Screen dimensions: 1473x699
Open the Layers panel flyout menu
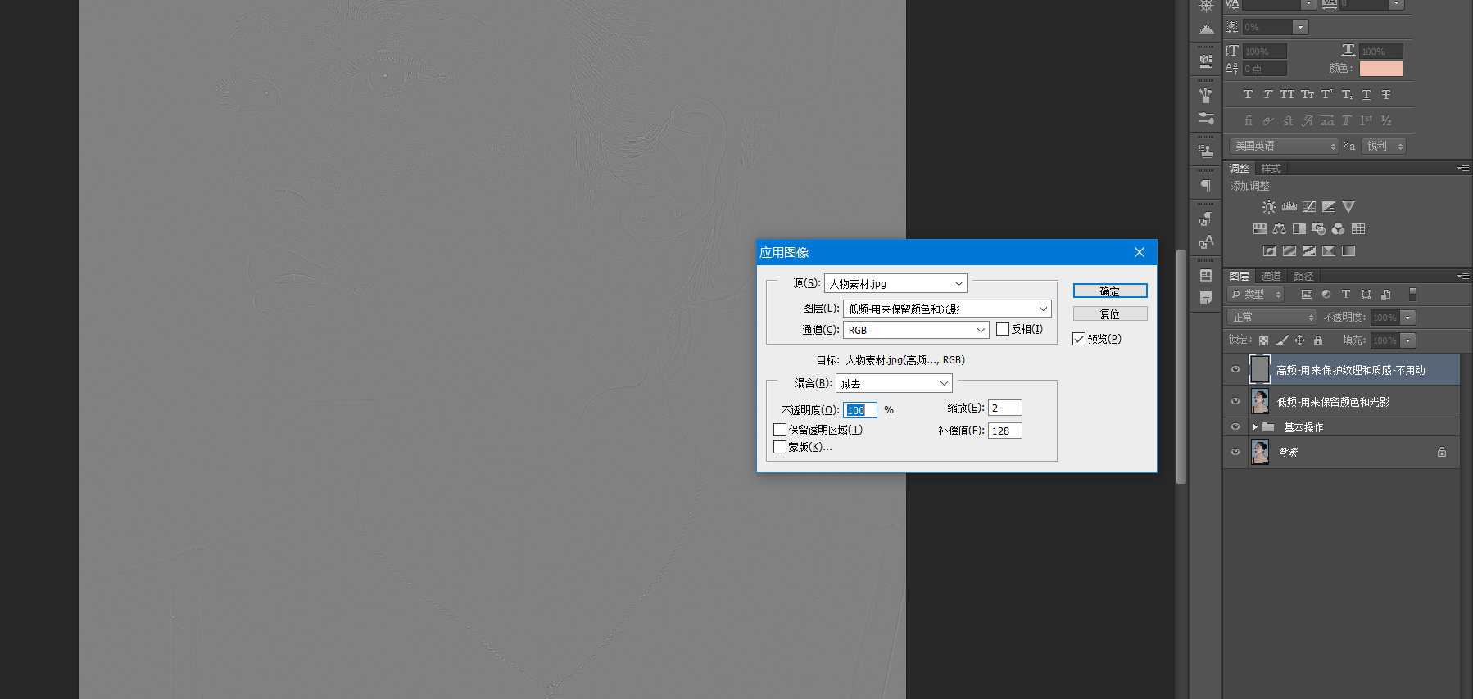1463,276
